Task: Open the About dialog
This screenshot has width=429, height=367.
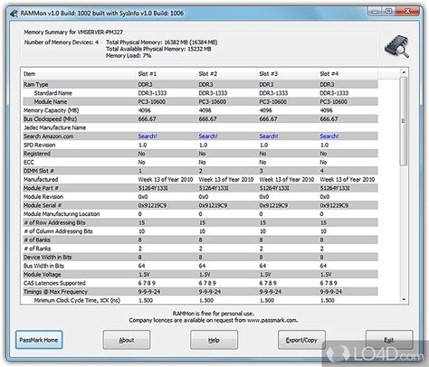Action: tap(127, 340)
